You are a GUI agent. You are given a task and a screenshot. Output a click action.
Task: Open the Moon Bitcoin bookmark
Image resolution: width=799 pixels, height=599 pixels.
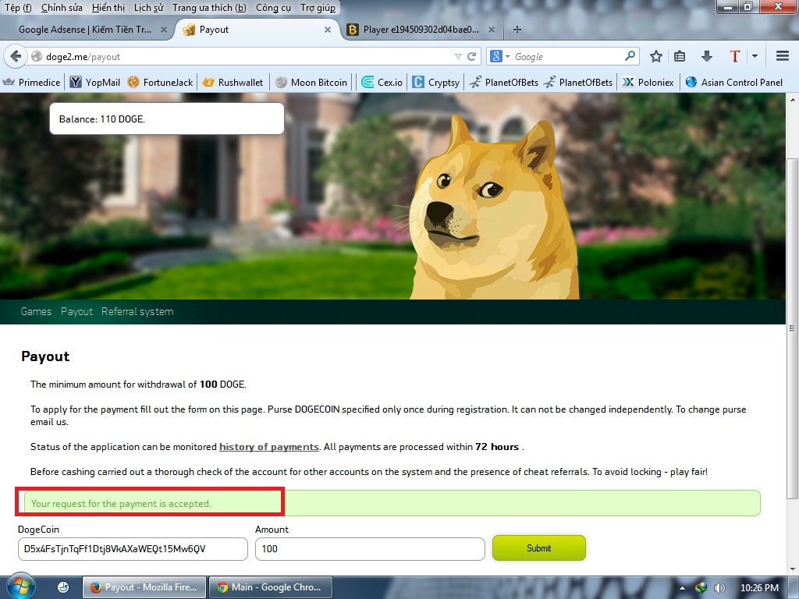tap(311, 83)
